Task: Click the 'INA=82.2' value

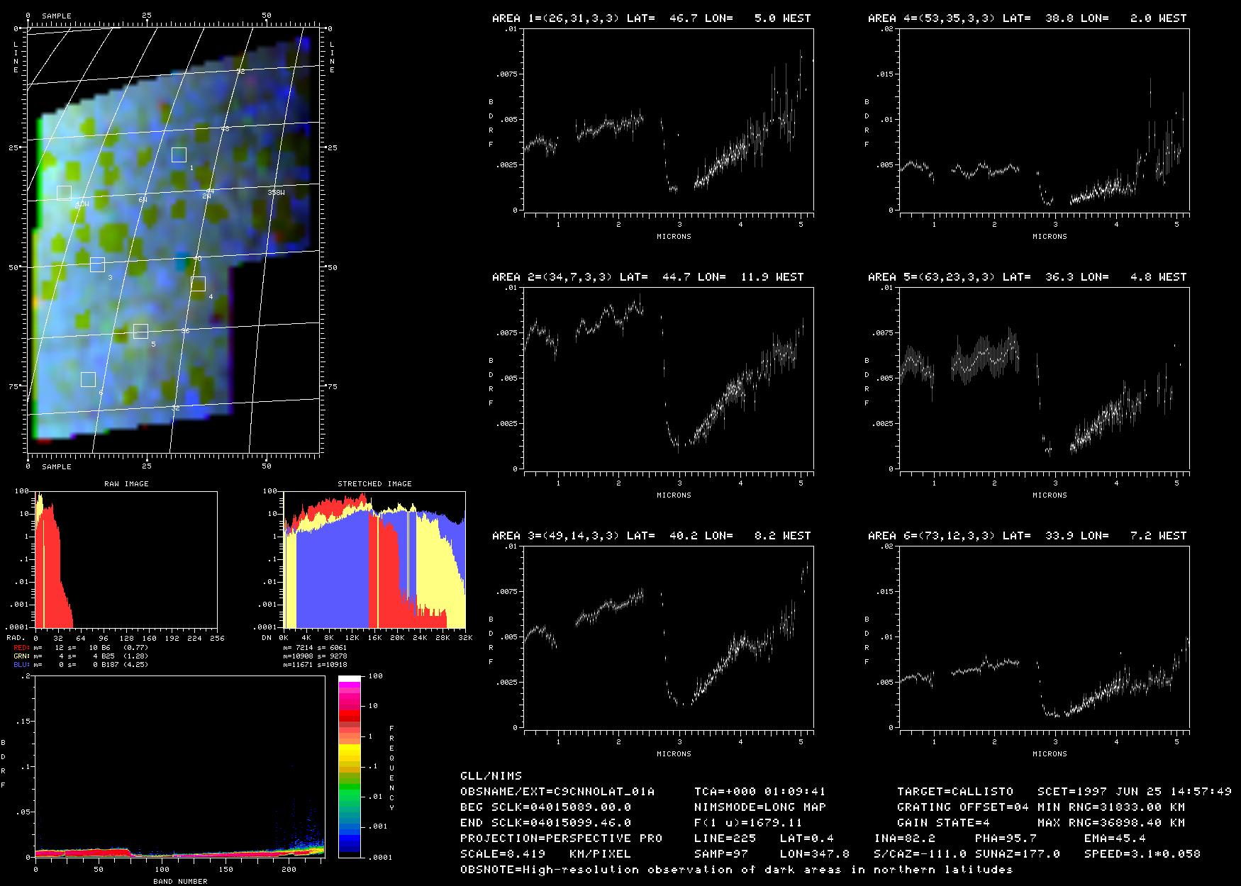Action: pyautogui.click(x=905, y=839)
